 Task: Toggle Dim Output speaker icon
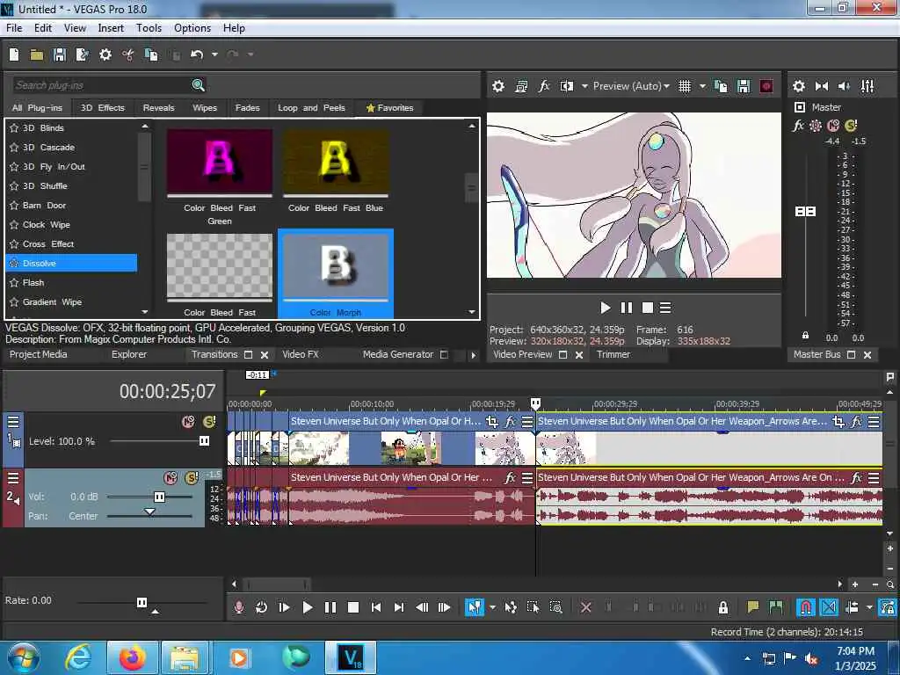click(844, 86)
